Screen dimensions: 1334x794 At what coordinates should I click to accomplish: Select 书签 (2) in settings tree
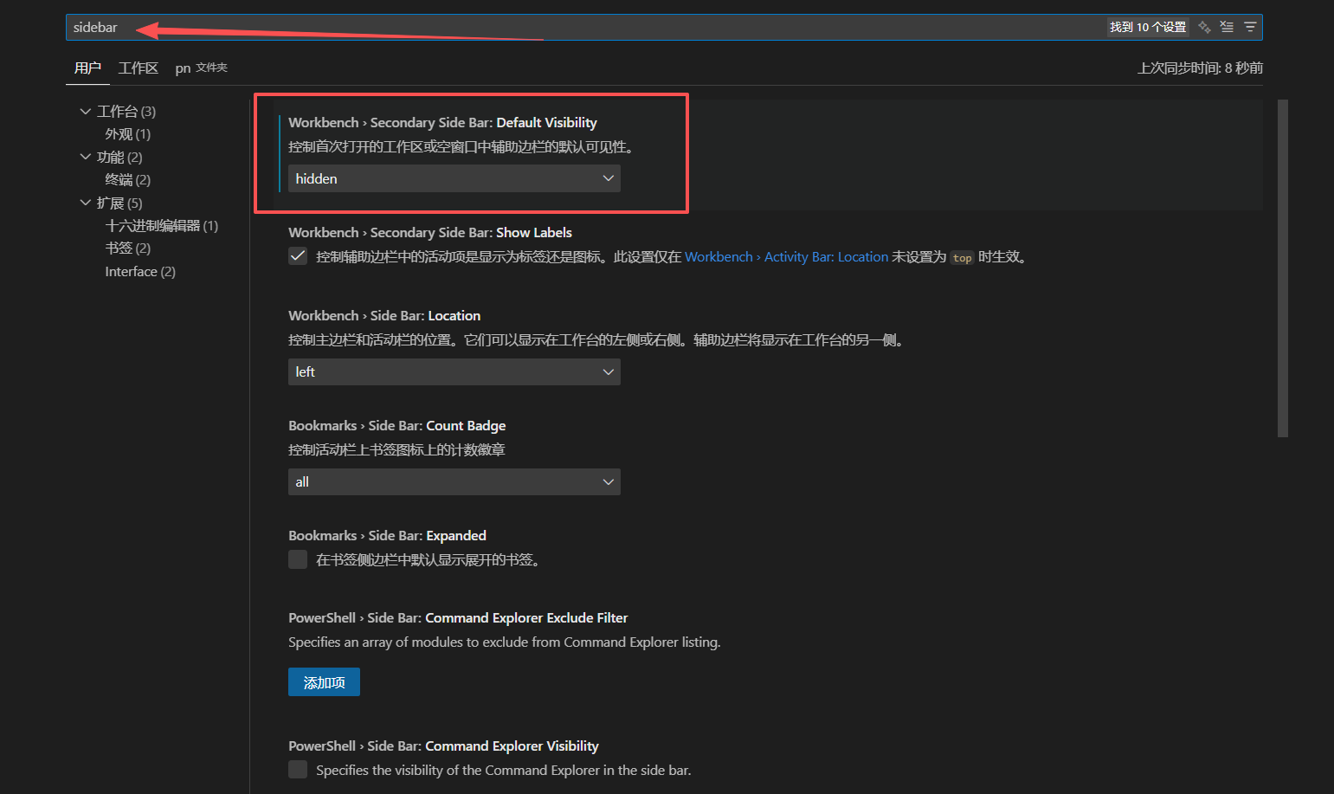pyautogui.click(x=128, y=249)
